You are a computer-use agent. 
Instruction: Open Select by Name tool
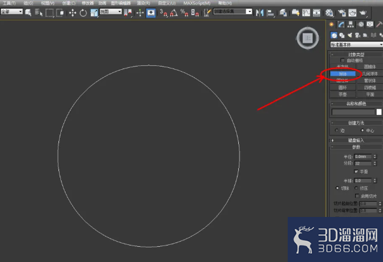click(39, 13)
